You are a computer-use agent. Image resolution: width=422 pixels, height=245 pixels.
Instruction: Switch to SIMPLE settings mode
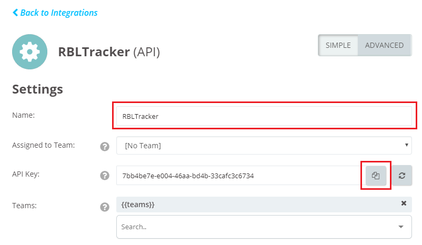[338, 45]
